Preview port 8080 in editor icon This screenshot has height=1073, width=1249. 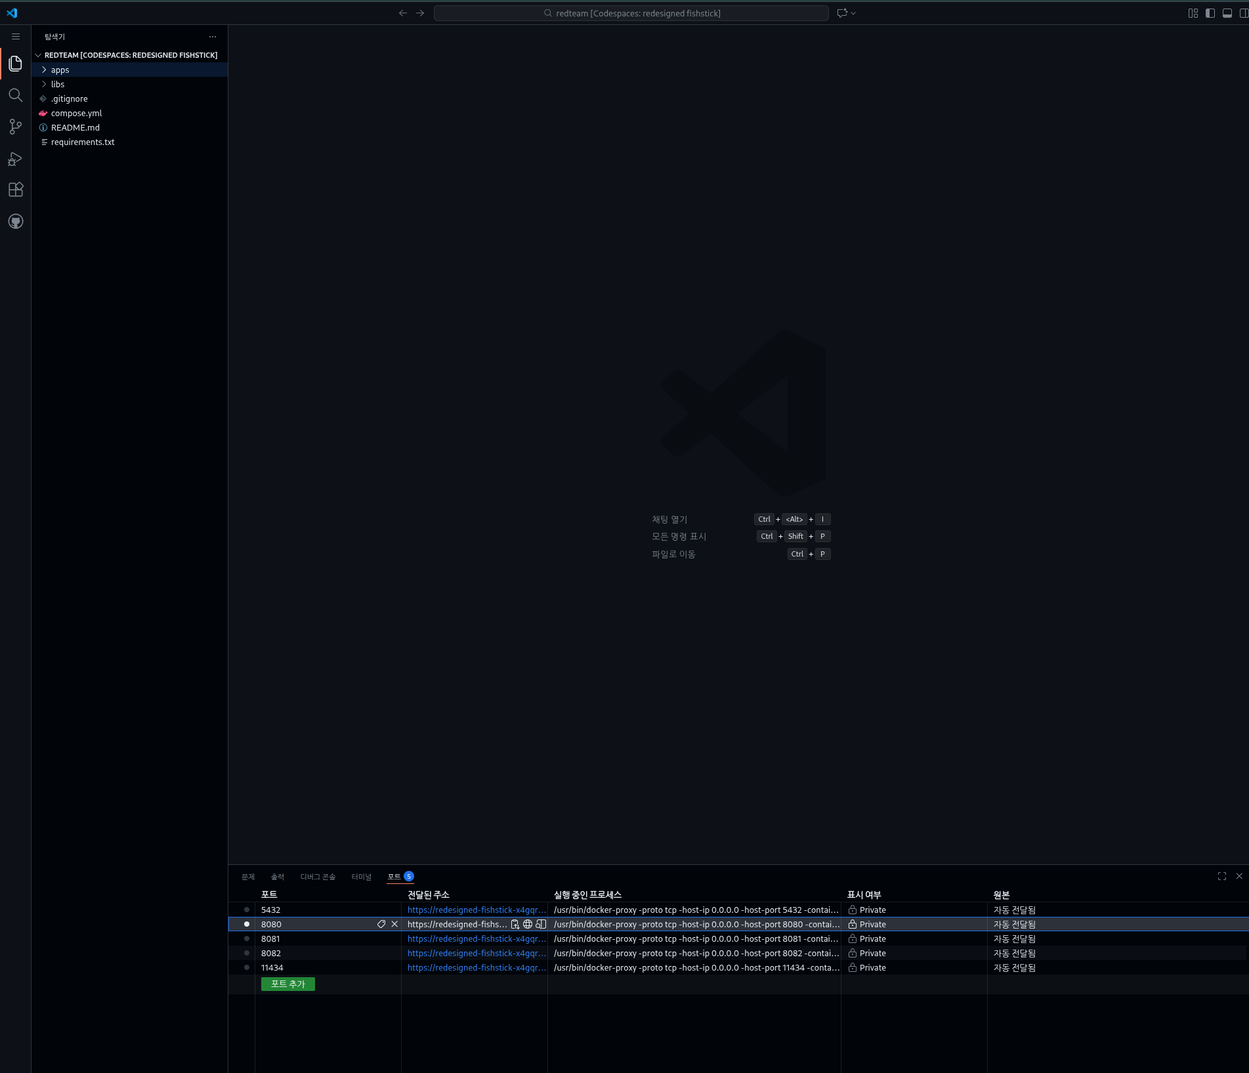click(541, 924)
